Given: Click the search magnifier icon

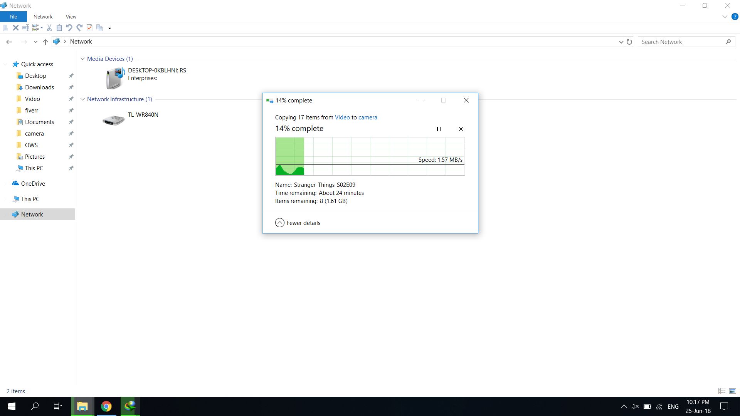Looking at the screenshot, I should (x=728, y=42).
